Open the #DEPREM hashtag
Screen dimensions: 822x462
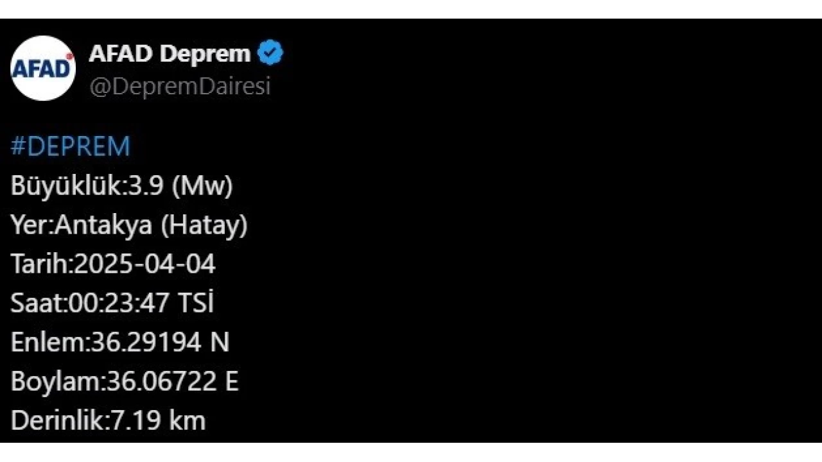coord(70,147)
